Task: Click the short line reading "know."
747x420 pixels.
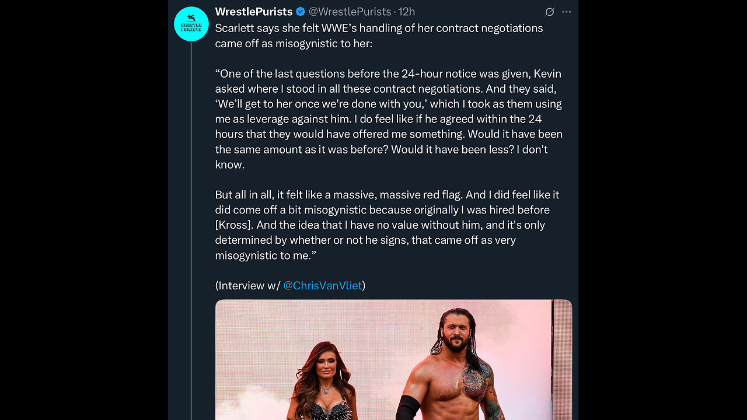Action: click(229, 164)
